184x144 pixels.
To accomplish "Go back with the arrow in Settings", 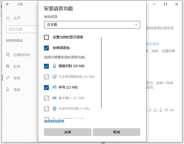I will (8, 4).
